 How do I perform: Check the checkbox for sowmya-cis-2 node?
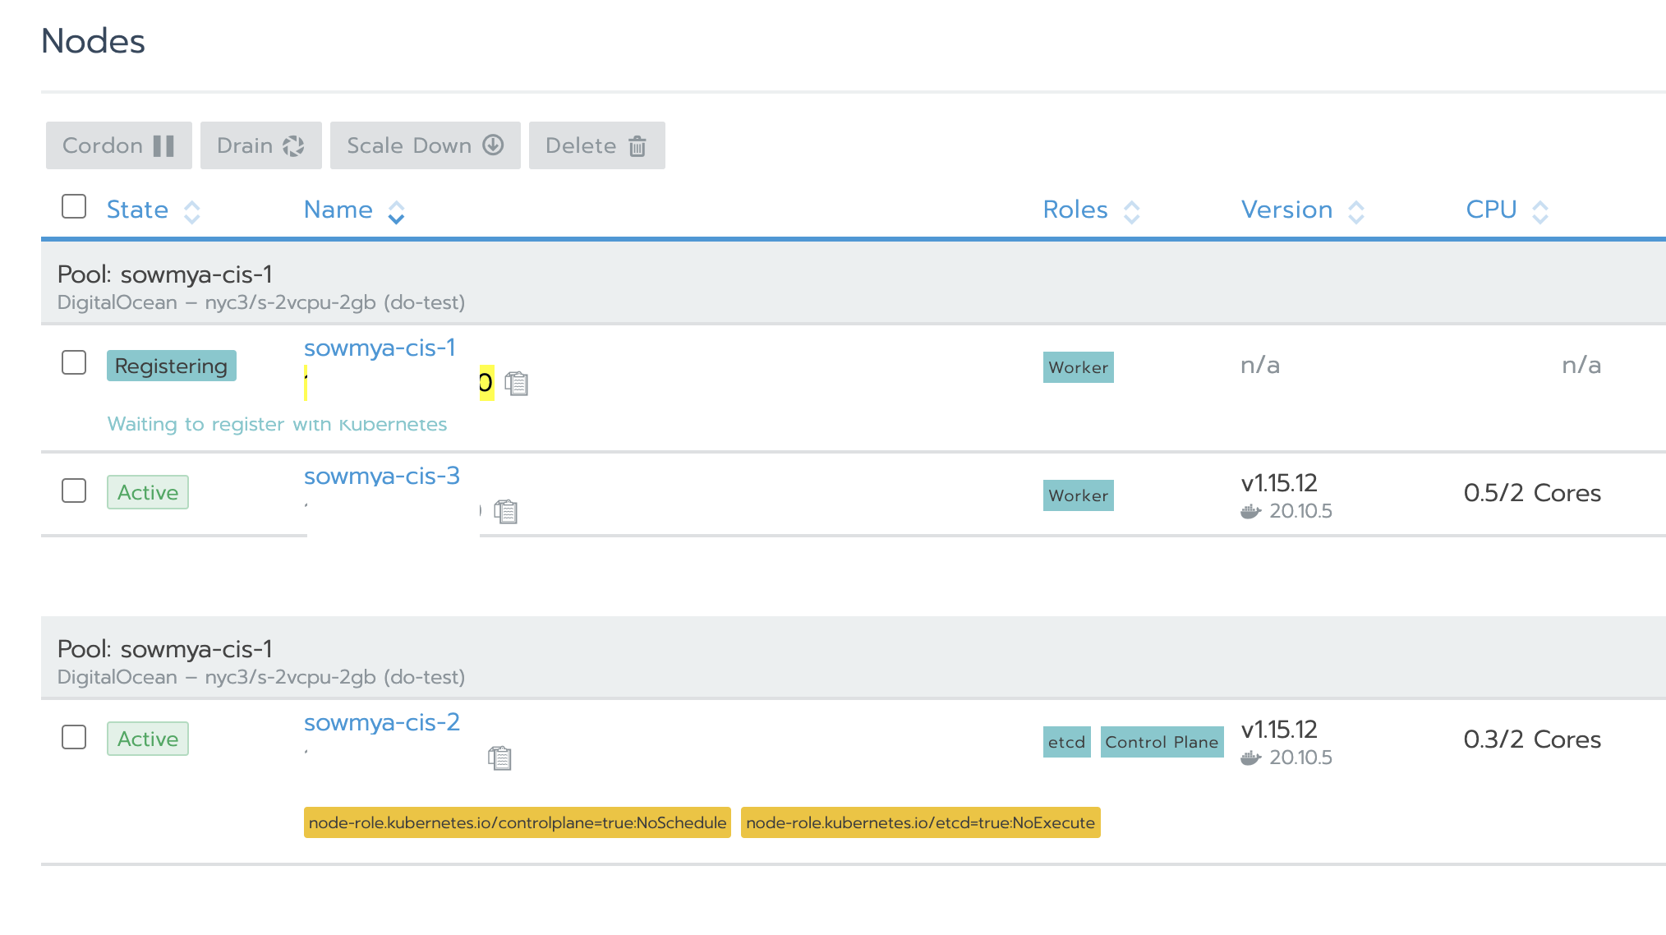point(73,737)
